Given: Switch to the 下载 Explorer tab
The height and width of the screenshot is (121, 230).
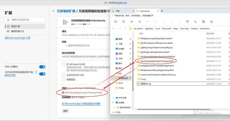Looking at the screenshot, I should [123, 11].
